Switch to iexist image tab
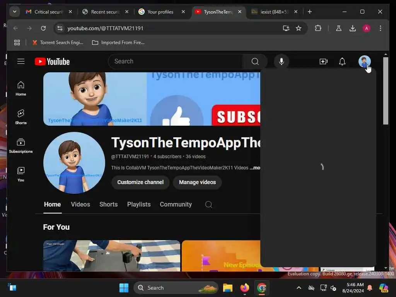 tap(274, 12)
